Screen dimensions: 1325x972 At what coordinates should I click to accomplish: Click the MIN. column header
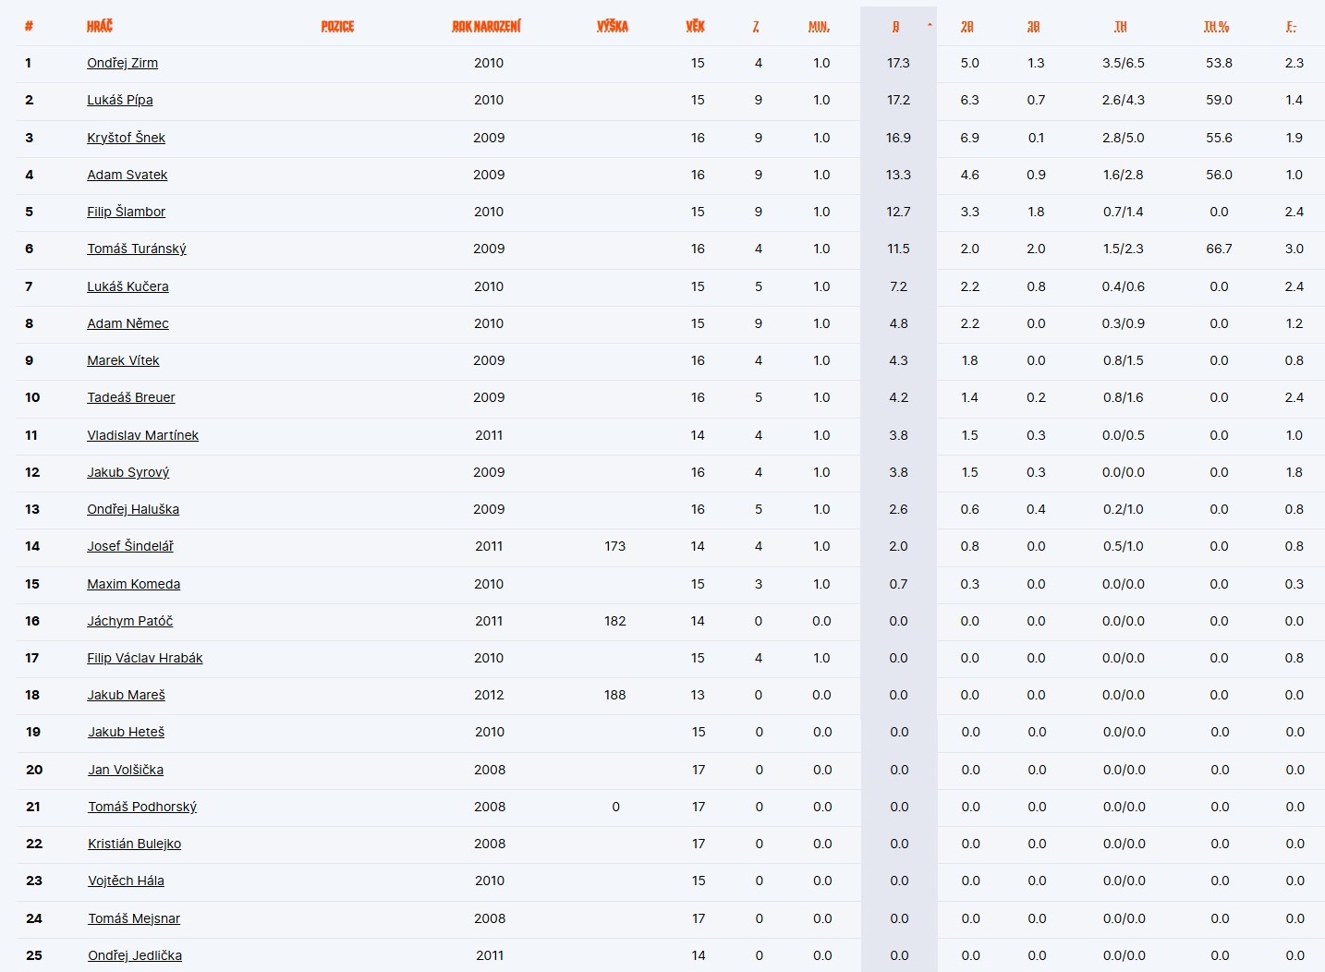(819, 27)
